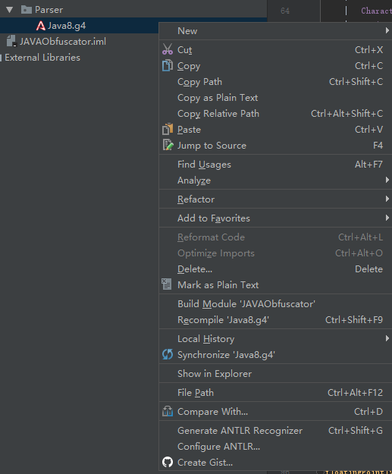The image size is (392, 474).
Task: Click the Copy documents icon
Action: [168, 65]
